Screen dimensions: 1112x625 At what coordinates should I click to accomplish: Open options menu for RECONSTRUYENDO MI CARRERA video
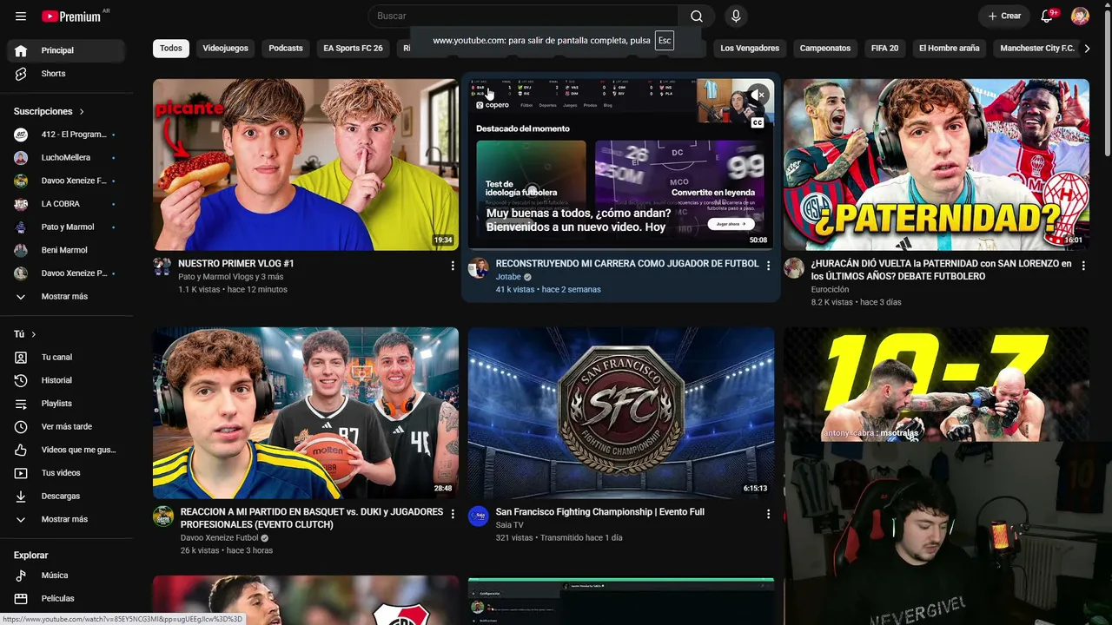(768, 266)
